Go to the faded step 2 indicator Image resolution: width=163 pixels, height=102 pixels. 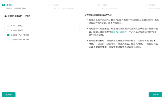point(51,5)
